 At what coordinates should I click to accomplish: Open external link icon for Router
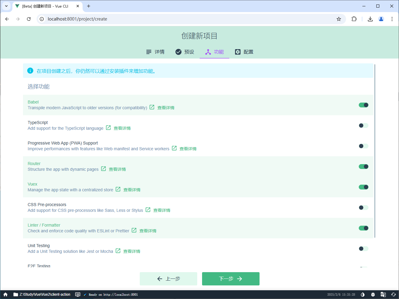(103, 169)
